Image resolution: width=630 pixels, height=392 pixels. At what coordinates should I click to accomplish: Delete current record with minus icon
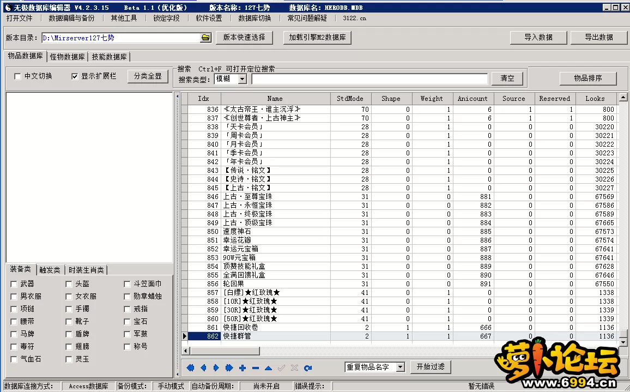[x=256, y=368]
